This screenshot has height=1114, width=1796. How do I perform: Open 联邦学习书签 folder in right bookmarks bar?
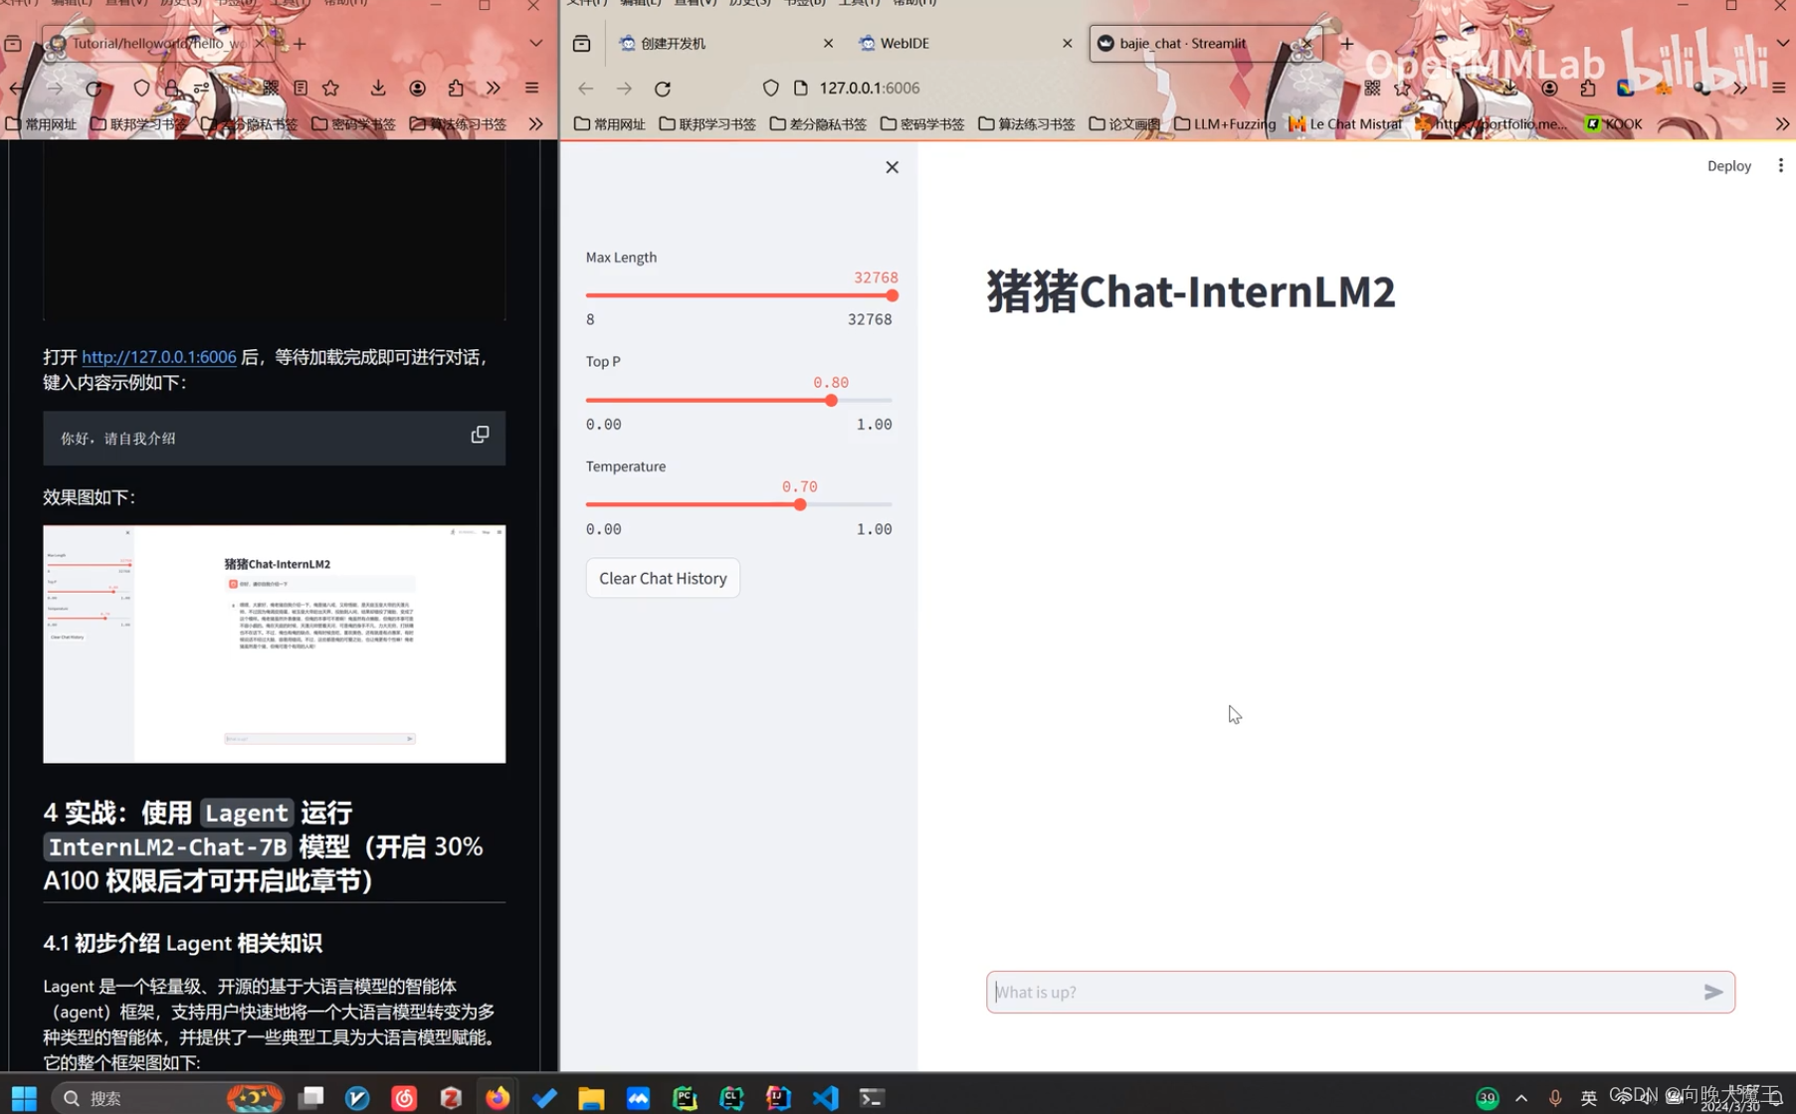point(707,124)
